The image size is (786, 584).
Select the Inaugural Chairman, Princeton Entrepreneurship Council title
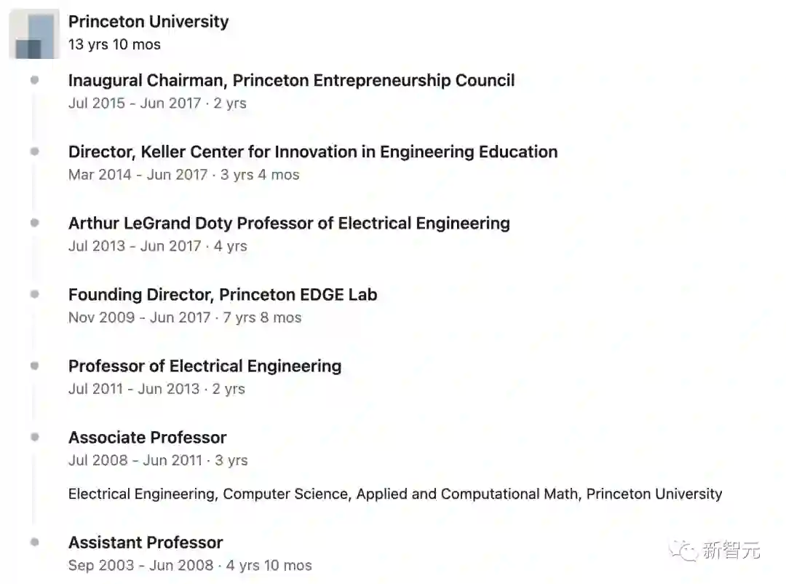click(291, 80)
